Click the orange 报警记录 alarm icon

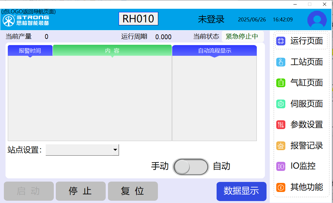(281, 146)
